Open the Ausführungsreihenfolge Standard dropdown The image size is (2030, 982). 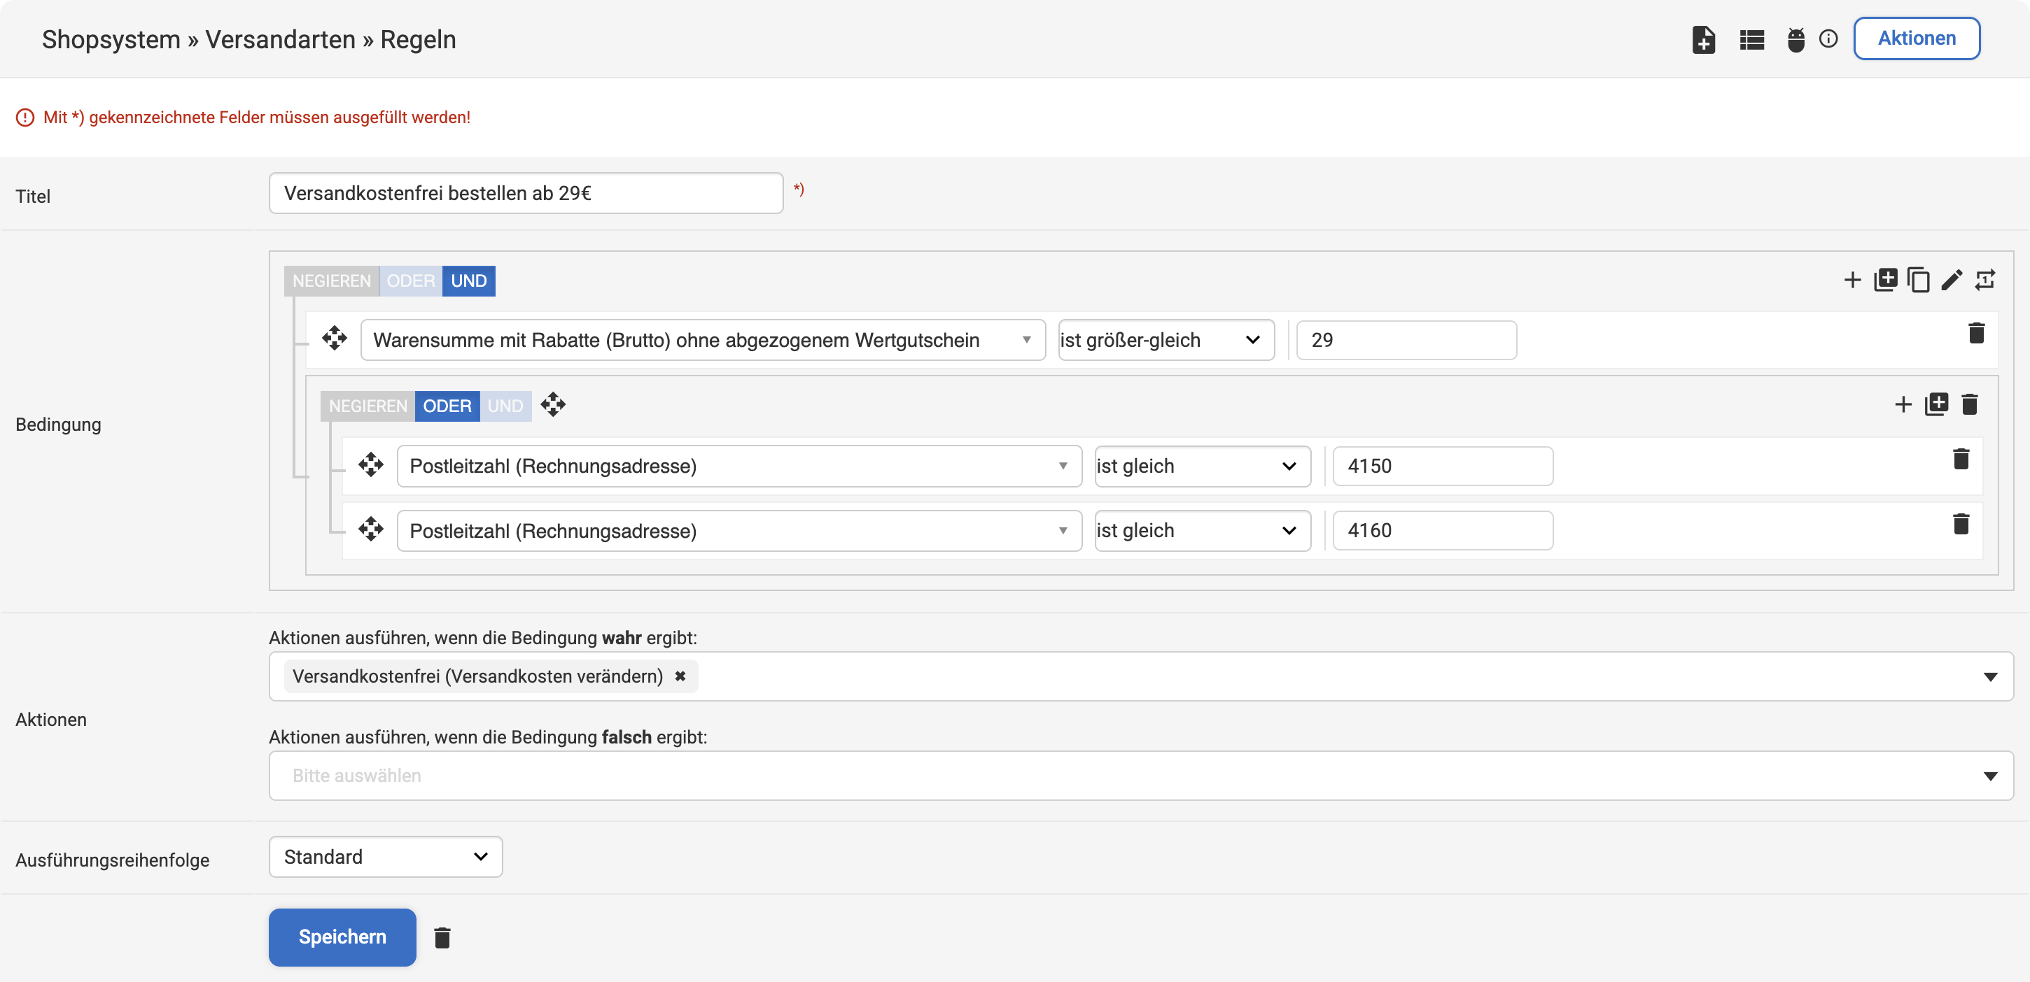[x=386, y=857]
